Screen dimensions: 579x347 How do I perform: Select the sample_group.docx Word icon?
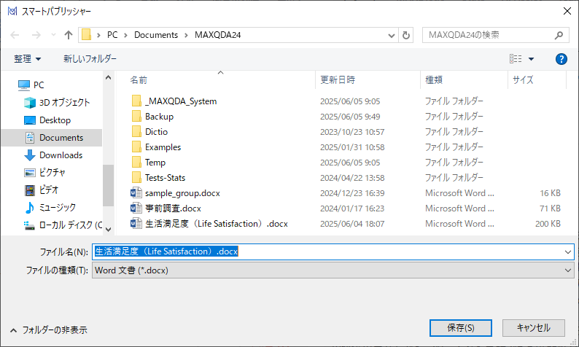pyautogui.click(x=136, y=192)
